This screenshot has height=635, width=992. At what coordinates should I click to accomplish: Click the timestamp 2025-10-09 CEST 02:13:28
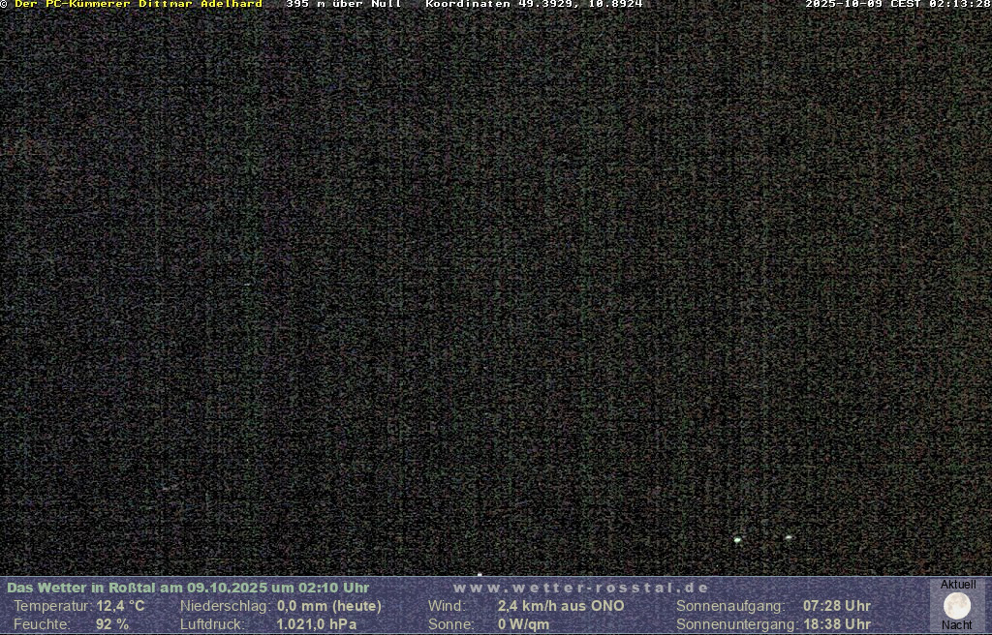(x=897, y=4)
